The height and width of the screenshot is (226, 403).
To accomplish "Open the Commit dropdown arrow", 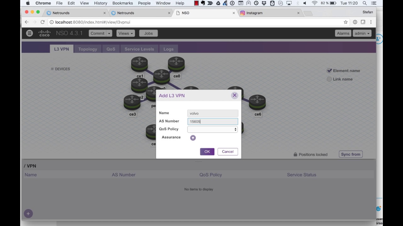I will pos(109,33).
